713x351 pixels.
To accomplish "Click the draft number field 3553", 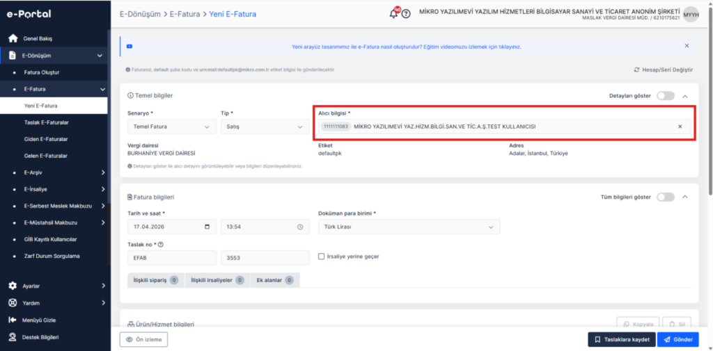I will click(x=265, y=257).
